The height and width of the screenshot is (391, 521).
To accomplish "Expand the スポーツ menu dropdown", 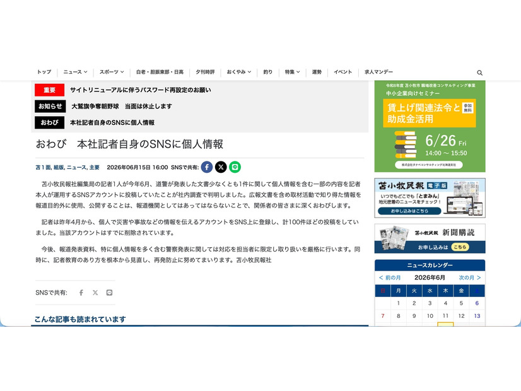I will click(x=112, y=72).
